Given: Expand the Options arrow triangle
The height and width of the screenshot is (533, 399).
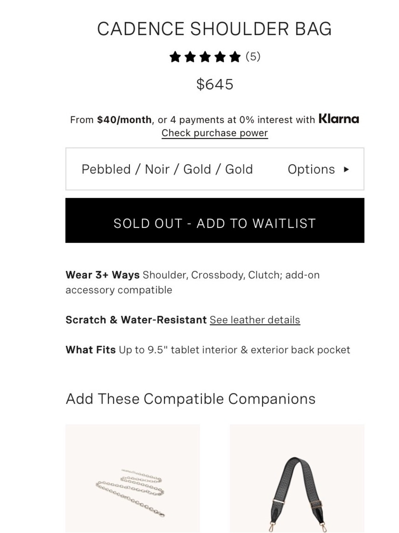Looking at the screenshot, I should (x=346, y=170).
